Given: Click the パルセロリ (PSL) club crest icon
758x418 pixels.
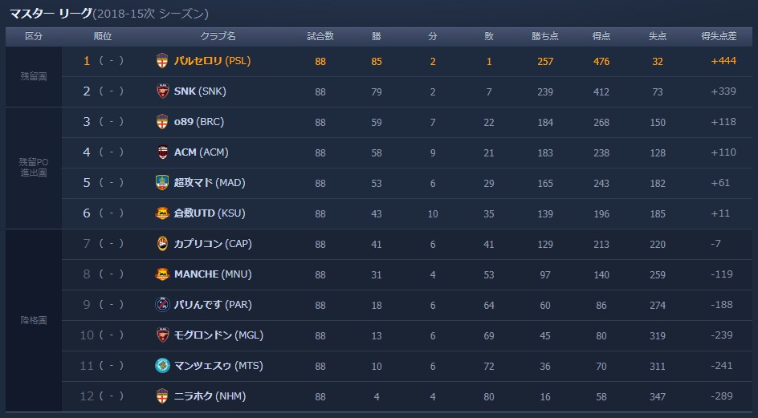Looking at the screenshot, I should (162, 61).
